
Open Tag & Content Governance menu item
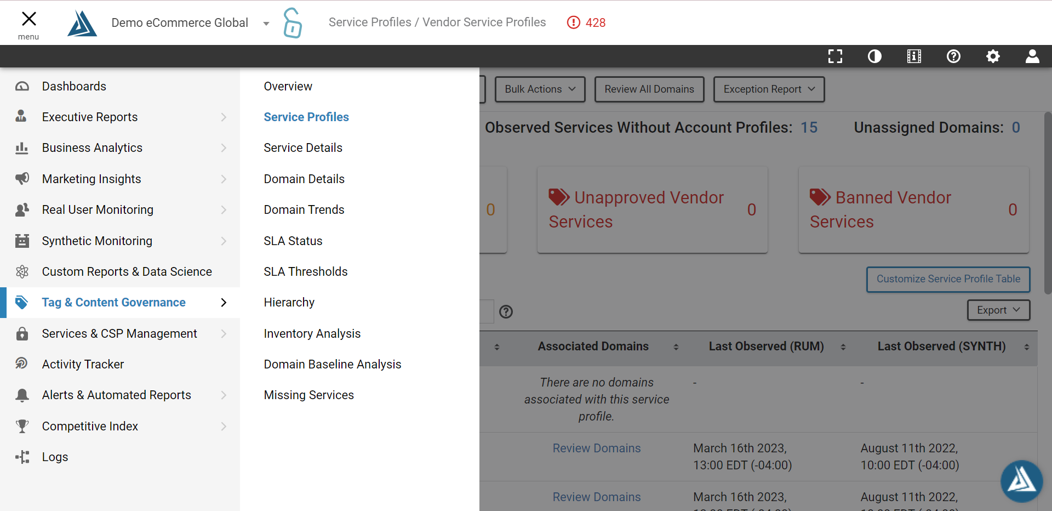click(x=120, y=303)
